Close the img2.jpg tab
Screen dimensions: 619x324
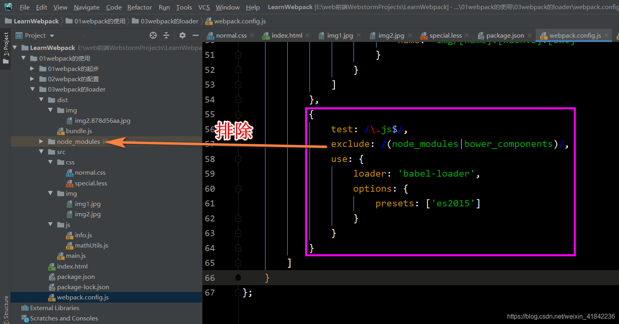[410, 36]
